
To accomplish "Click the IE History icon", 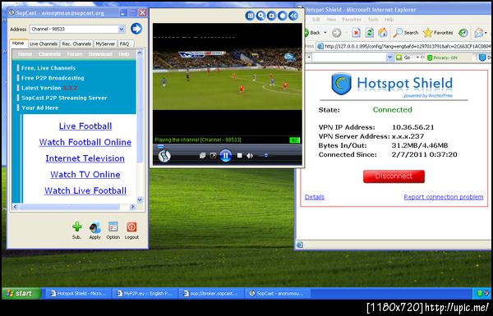I will pos(463,33).
